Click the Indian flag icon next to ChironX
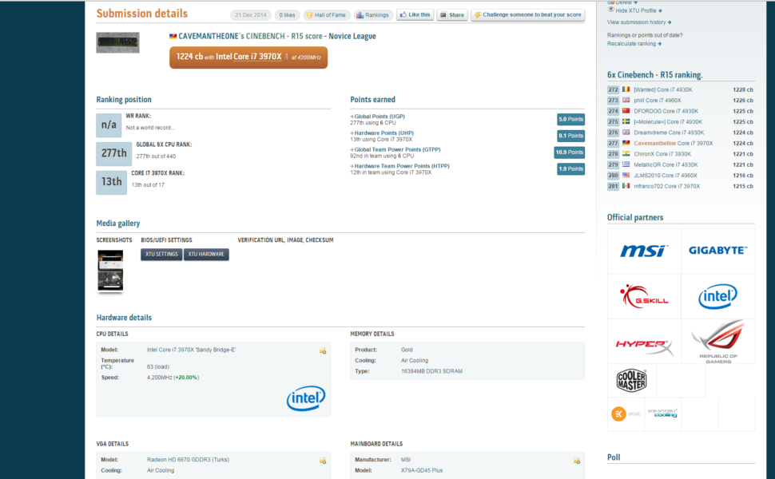775x479 pixels. tap(626, 153)
